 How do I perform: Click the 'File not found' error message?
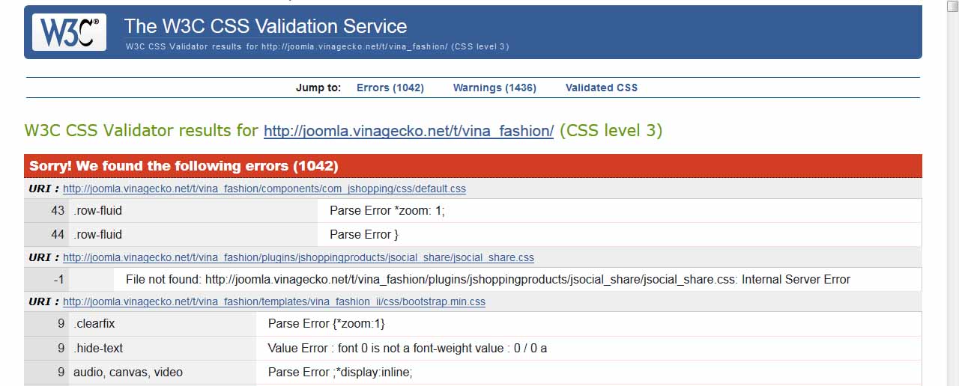coord(487,280)
